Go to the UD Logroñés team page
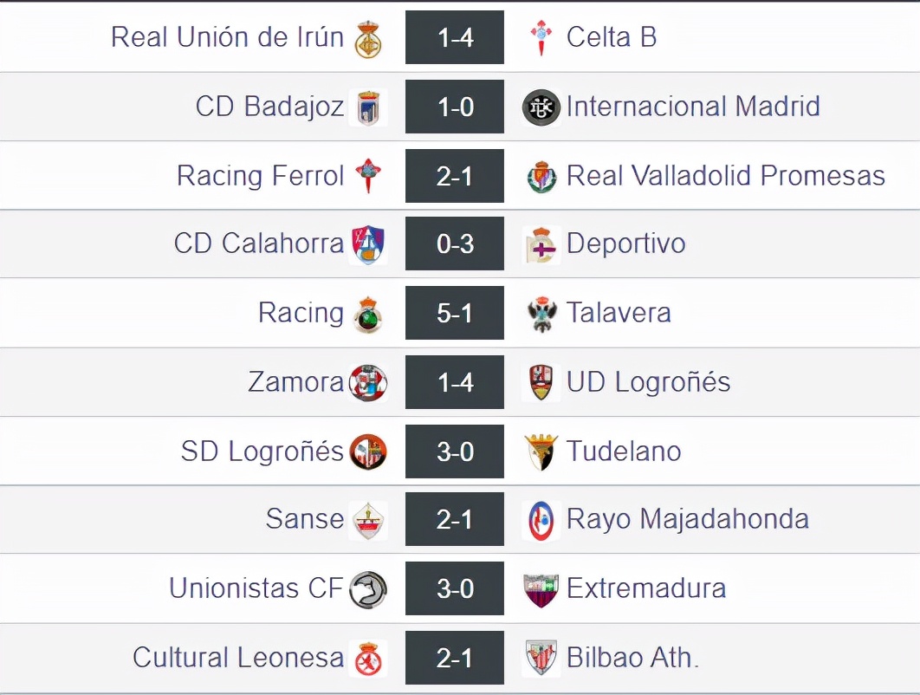The width and height of the screenshot is (920, 695). click(648, 382)
